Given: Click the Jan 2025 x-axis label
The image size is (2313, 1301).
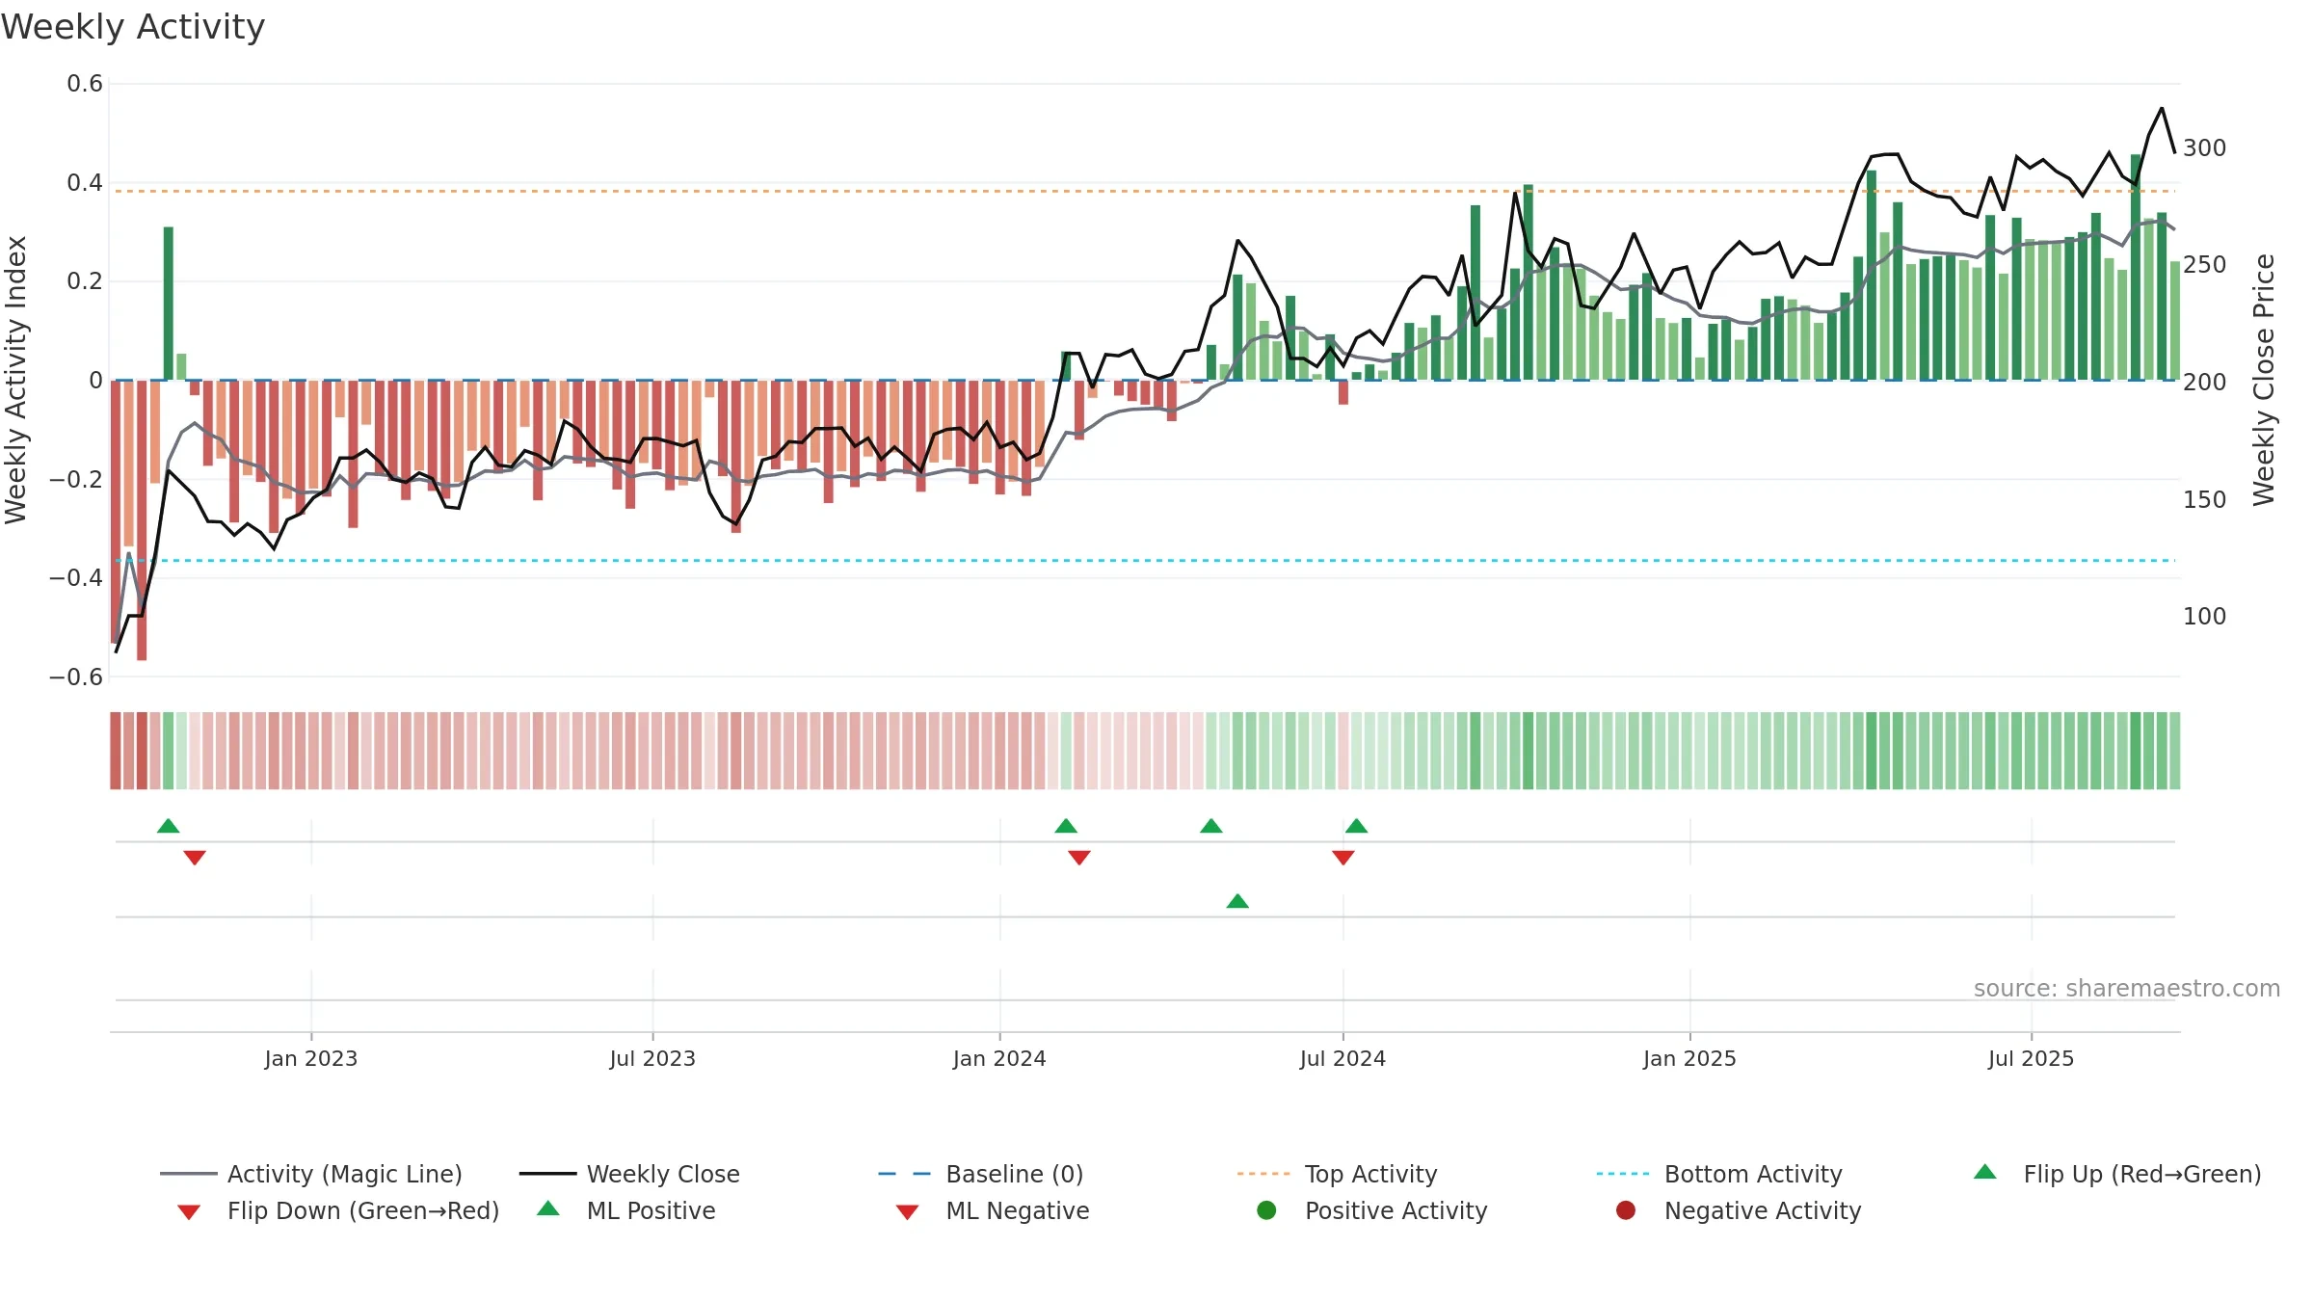Looking at the screenshot, I should click(x=1689, y=1058).
